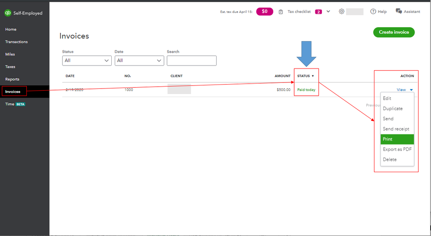Focus the Search input field
This screenshot has height=236, width=431.
coord(192,60)
